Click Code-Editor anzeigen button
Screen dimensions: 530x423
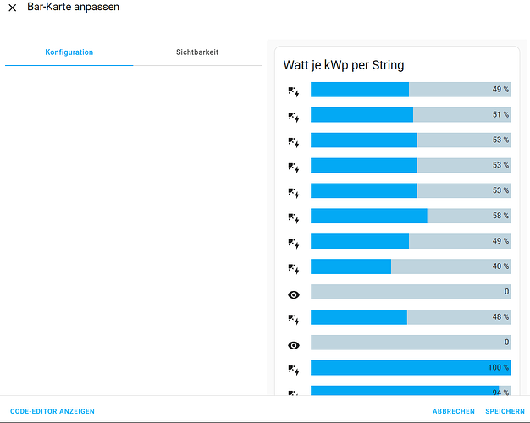[x=52, y=411]
